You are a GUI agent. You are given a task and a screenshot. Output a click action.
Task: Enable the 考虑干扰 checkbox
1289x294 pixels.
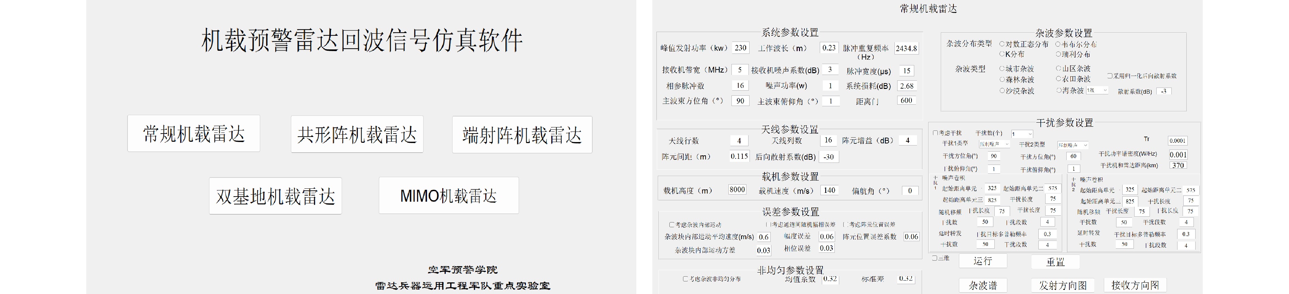pos(935,133)
